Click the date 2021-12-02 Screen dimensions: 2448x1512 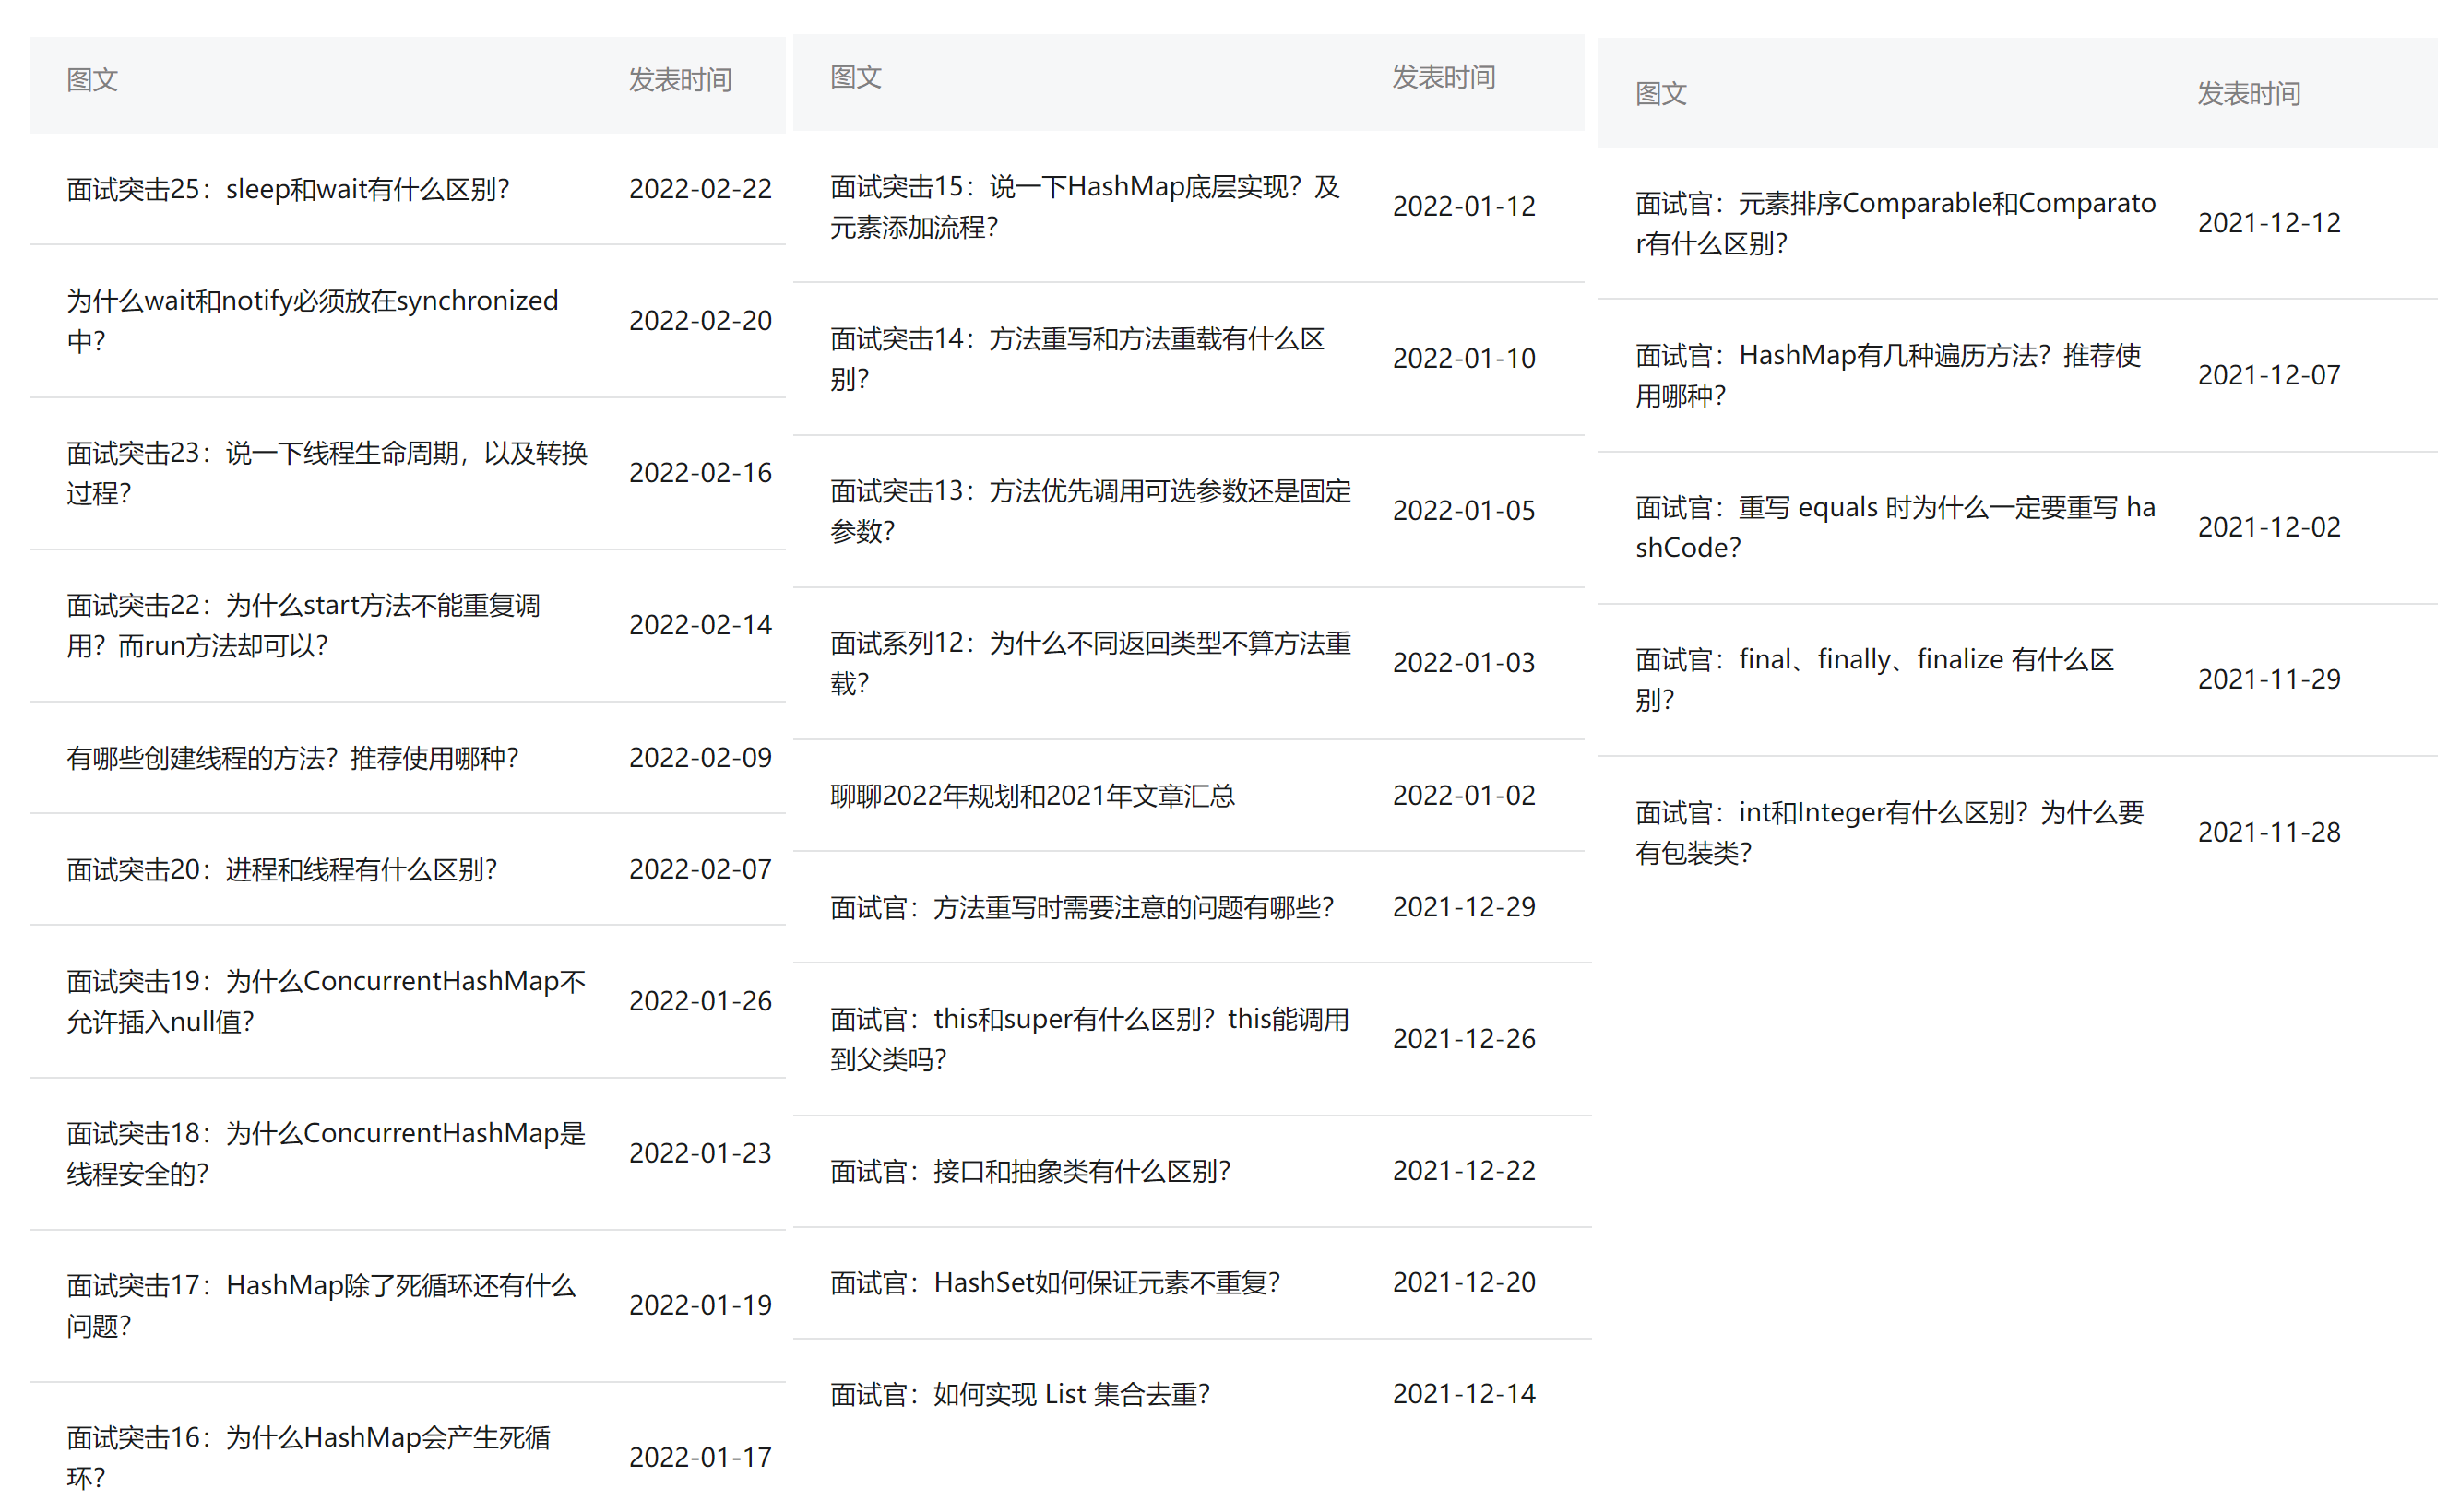pyautogui.click(x=2269, y=527)
